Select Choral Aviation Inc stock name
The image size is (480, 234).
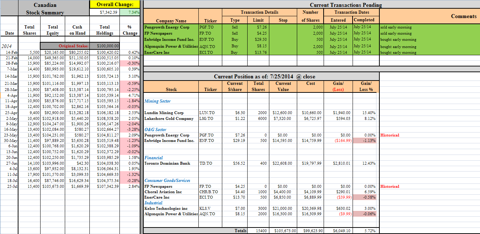163,192
